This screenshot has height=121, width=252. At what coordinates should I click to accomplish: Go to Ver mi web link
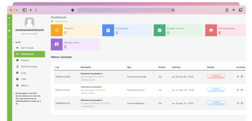[27, 48]
